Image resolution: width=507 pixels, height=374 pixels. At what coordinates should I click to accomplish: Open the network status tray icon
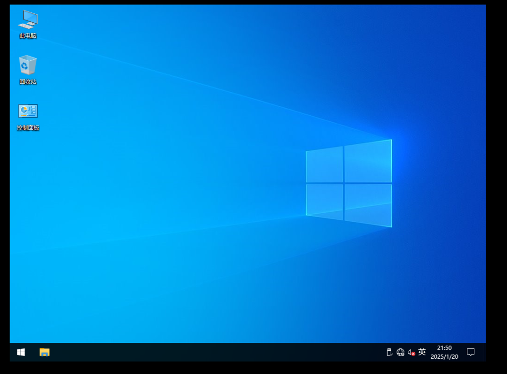[x=401, y=352]
